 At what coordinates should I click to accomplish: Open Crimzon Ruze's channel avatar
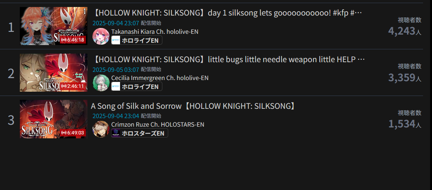tap(101, 129)
